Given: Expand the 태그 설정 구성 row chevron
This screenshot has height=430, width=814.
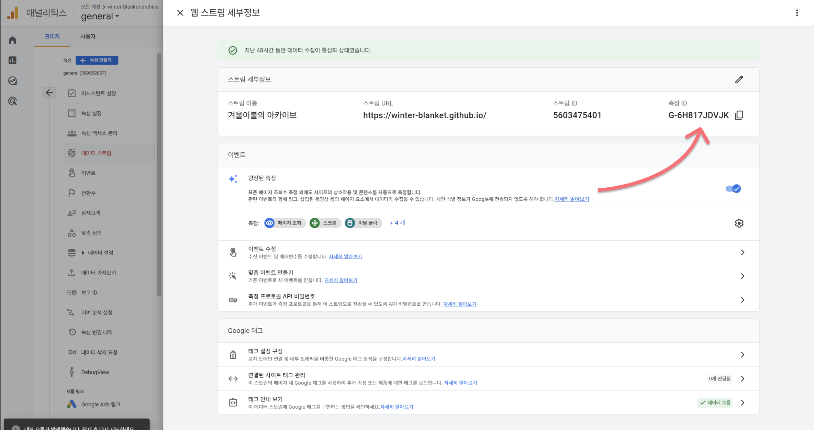Looking at the screenshot, I should click(x=743, y=355).
